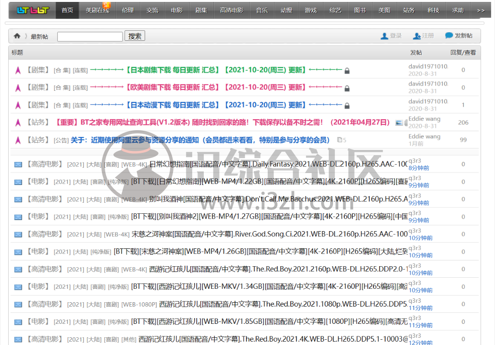Open 关于近期使用阿里云 notice thread

coord(200,140)
